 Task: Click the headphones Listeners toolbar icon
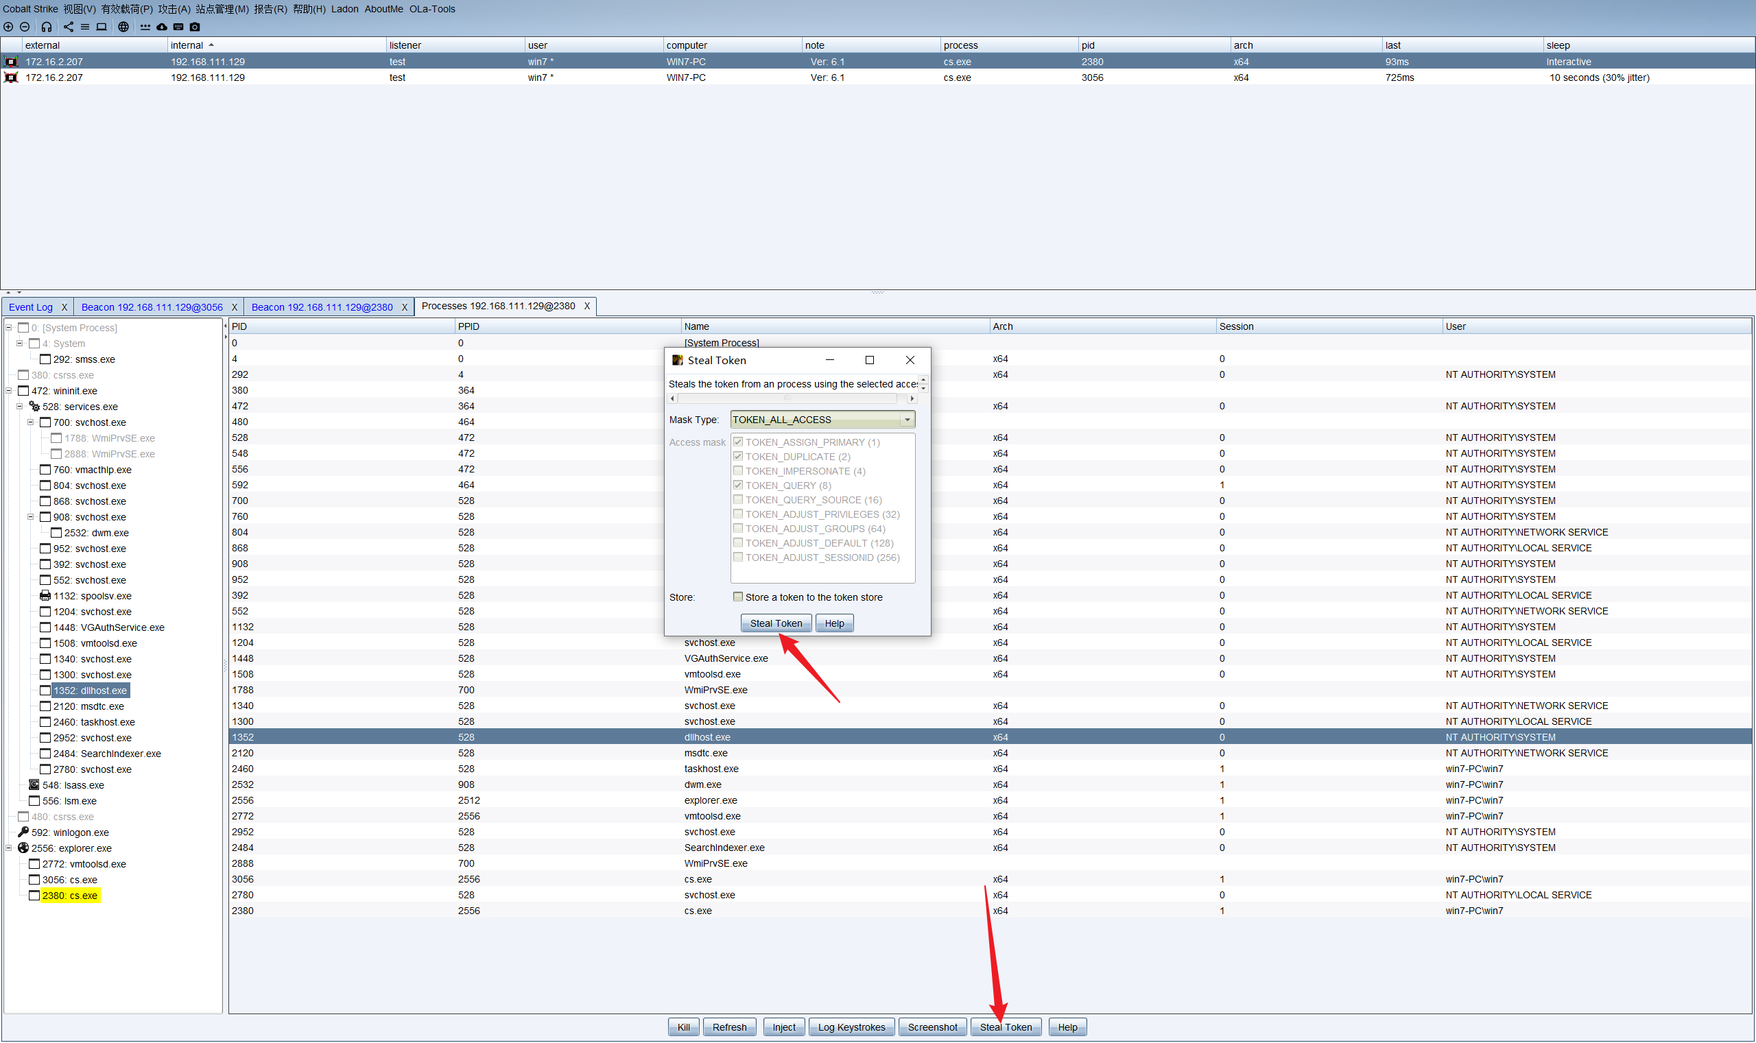coord(47,27)
